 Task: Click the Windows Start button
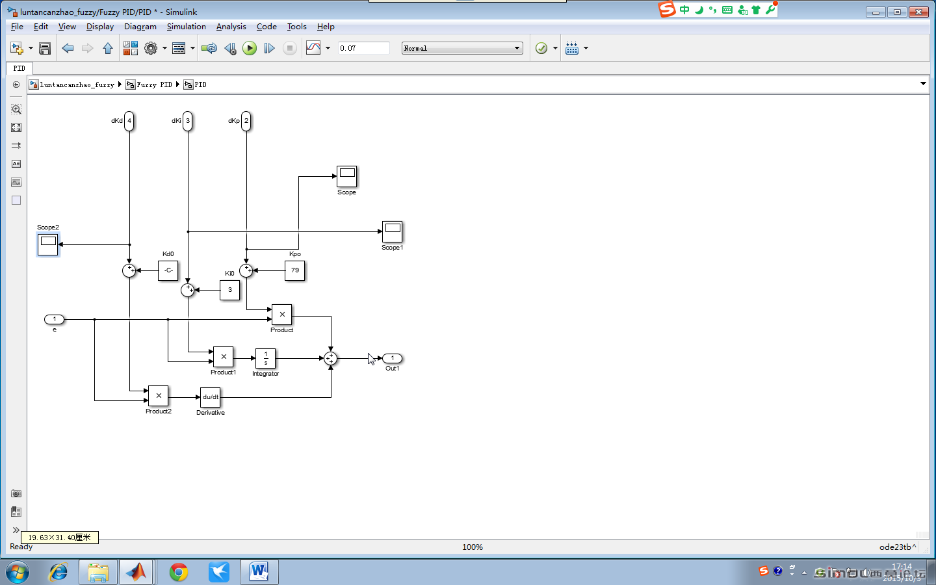(18, 572)
